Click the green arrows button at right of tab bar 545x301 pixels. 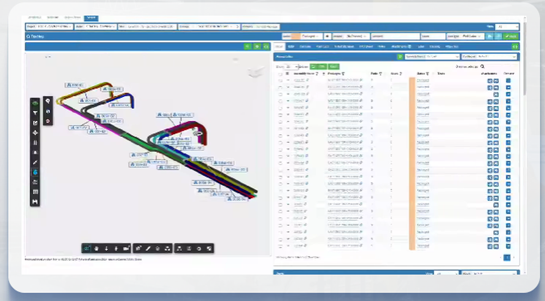pyautogui.click(x=515, y=46)
